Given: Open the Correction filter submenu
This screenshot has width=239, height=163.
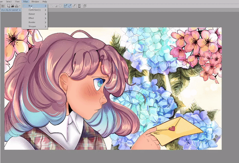Looking at the screenshot, I should coord(35,10).
